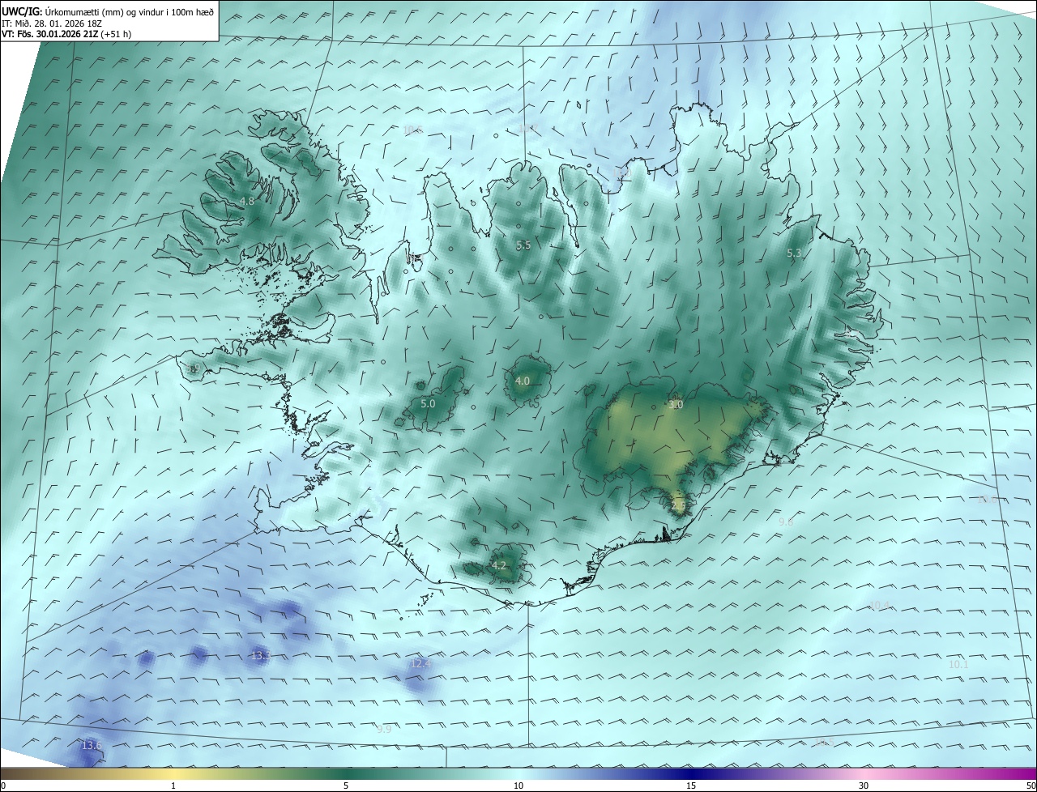This screenshot has height=792, width=1037.
Task: Click the 3.0 value on the large southeast glacier
Action: 676,404
